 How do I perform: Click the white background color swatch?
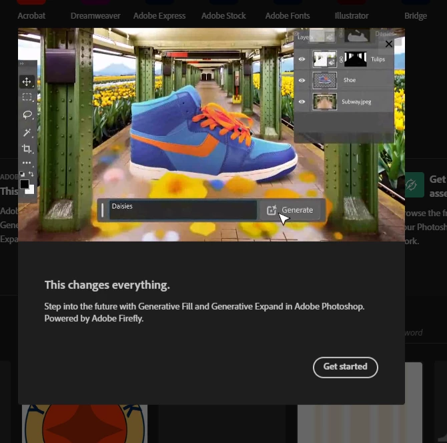(31, 191)
